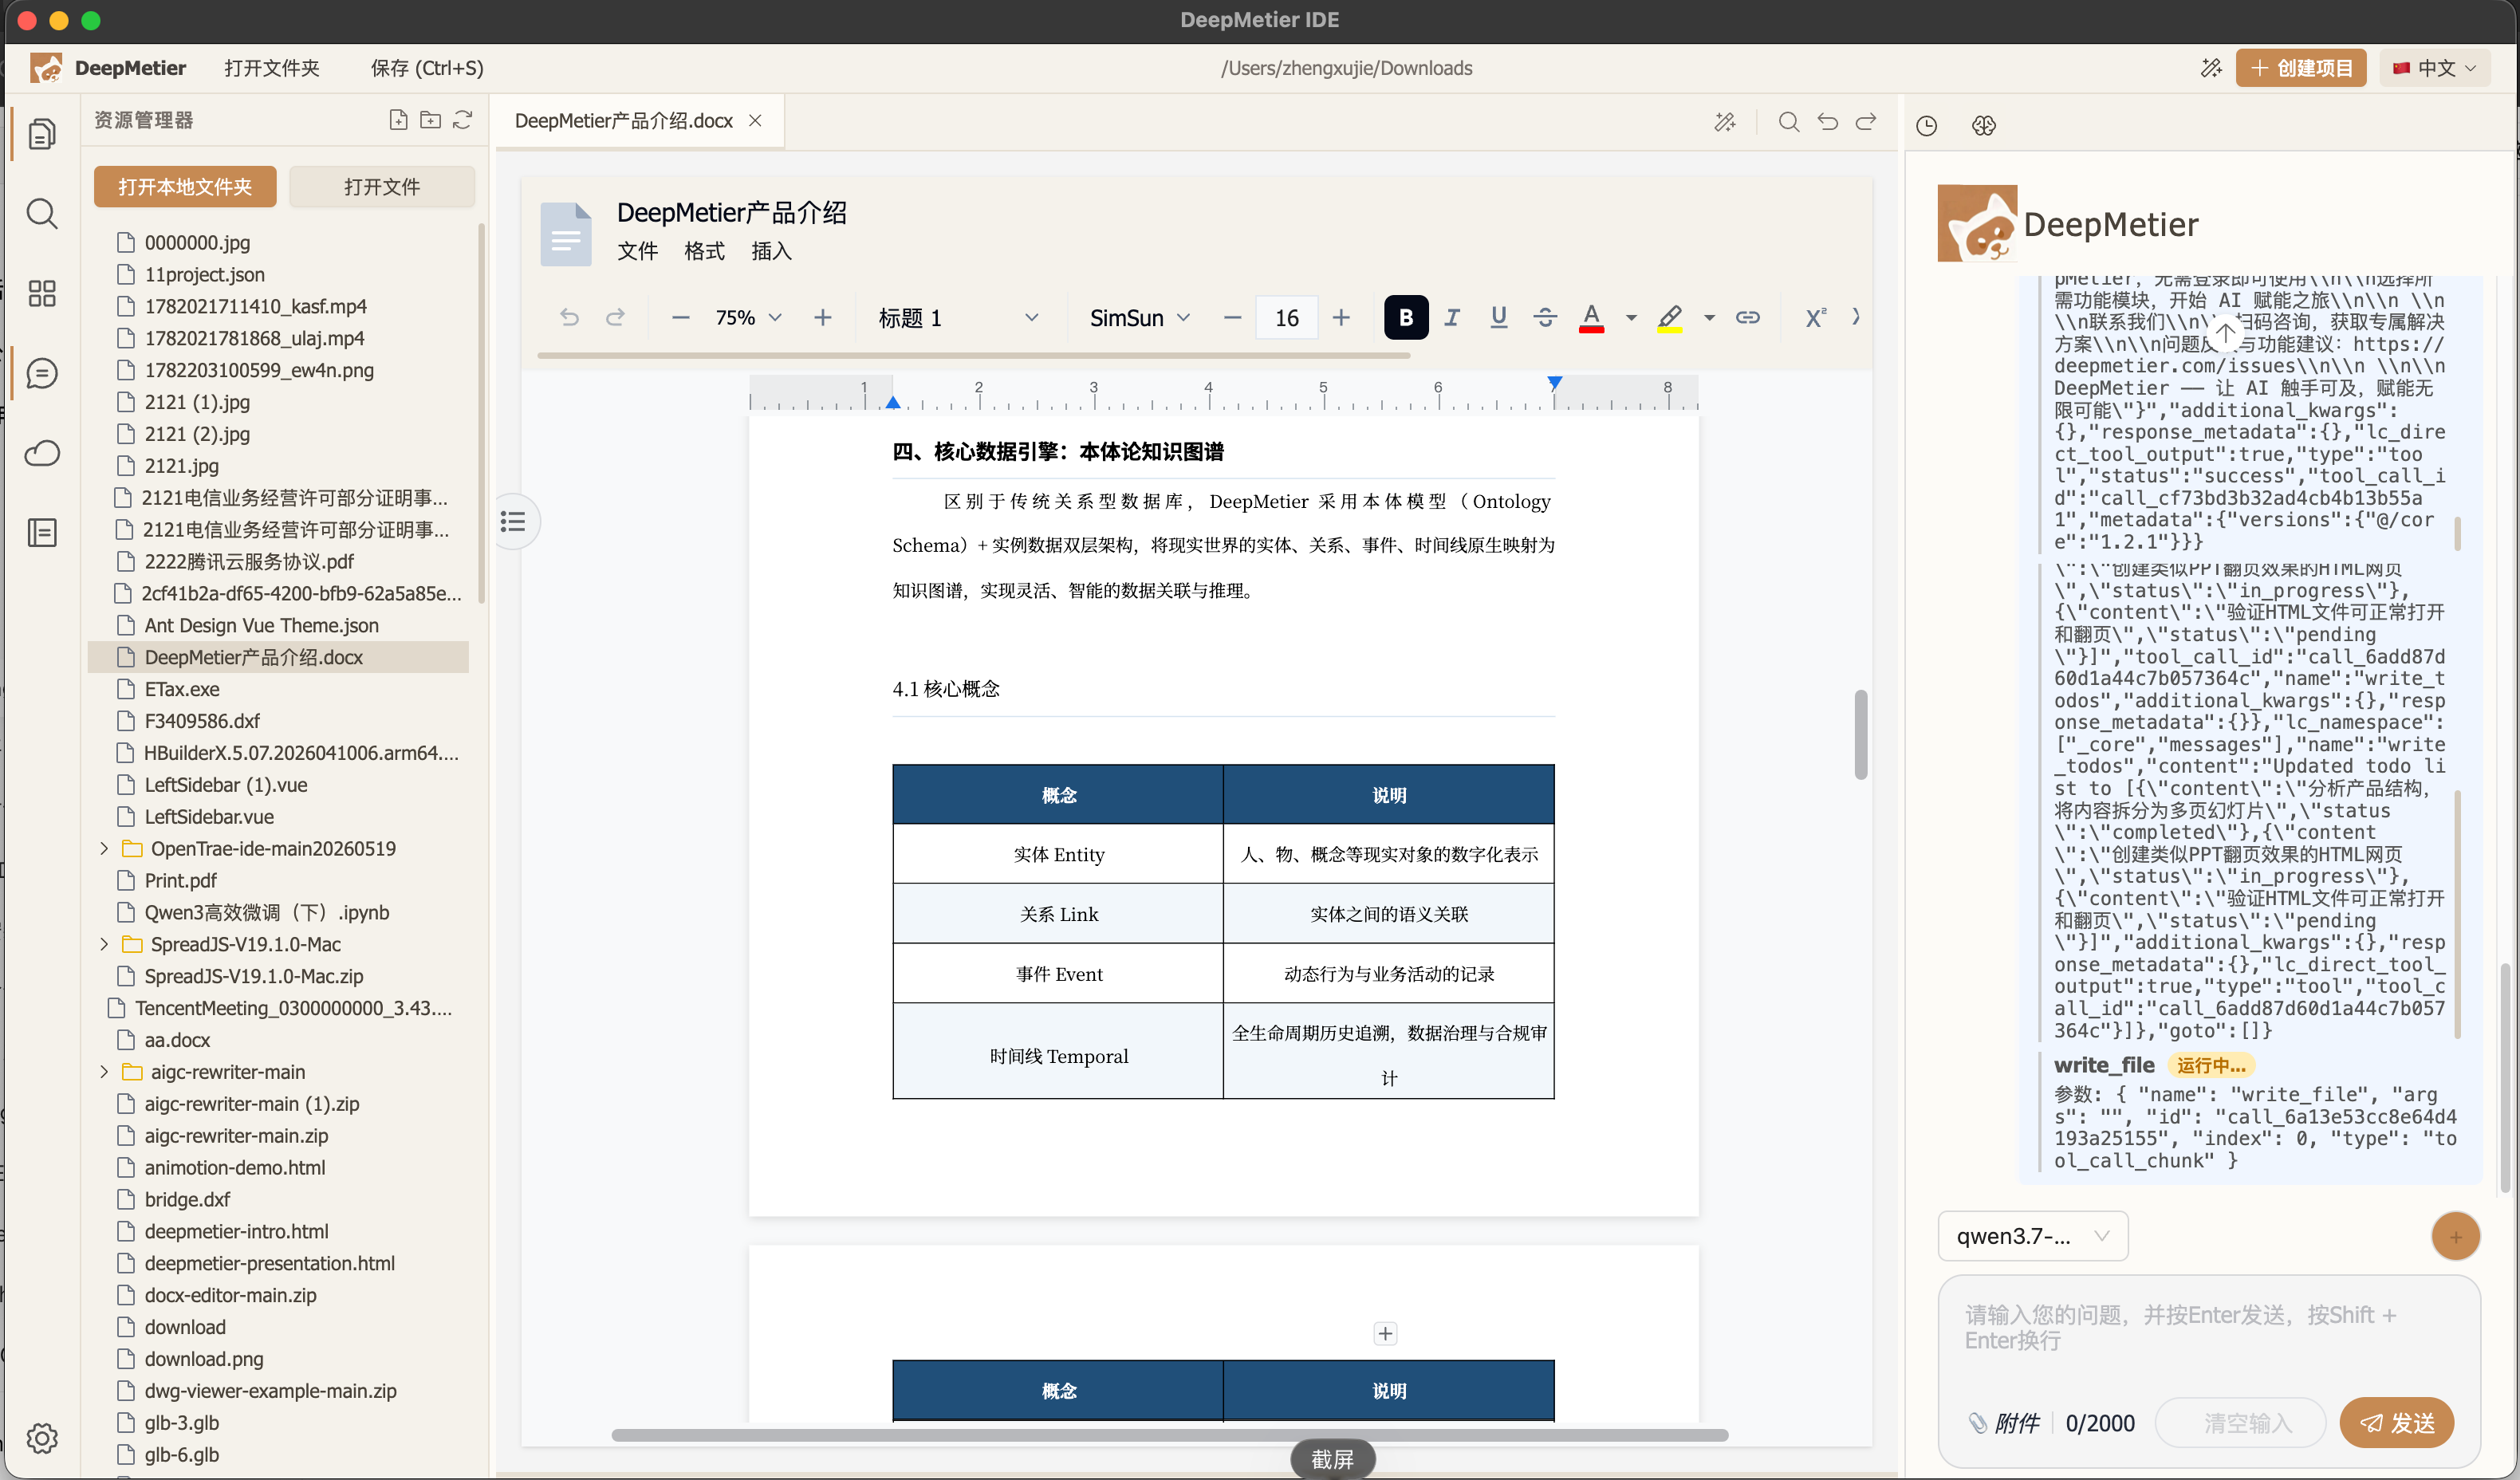Close the DeepMetier产品介绍.docx tab

[x=755, y=121]
